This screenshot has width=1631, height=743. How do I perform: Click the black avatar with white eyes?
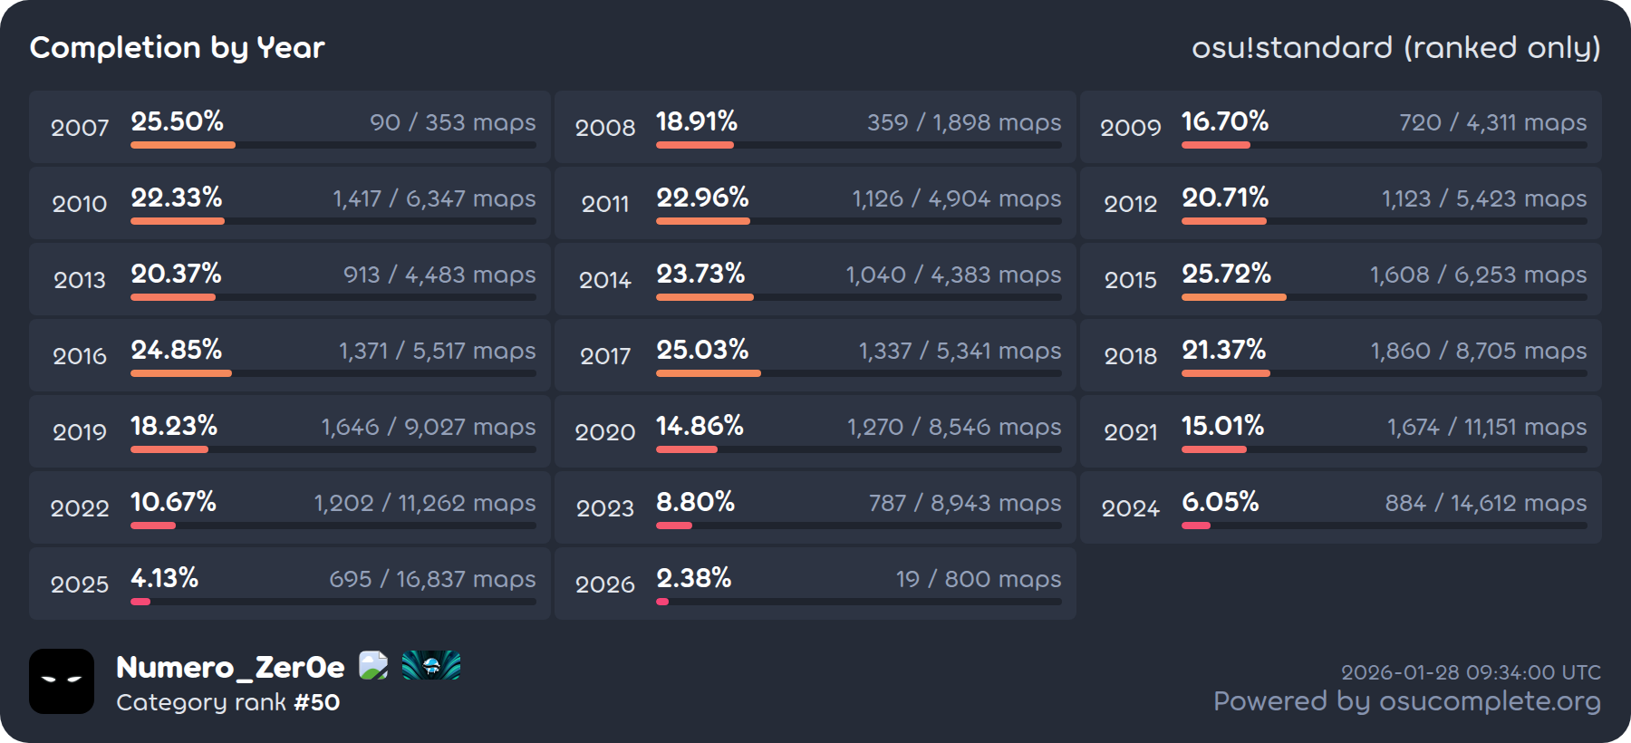pos(62,681)
